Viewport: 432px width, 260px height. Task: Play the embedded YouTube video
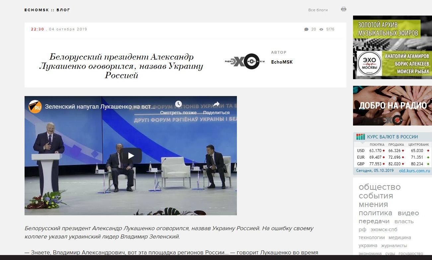(131, 156)
